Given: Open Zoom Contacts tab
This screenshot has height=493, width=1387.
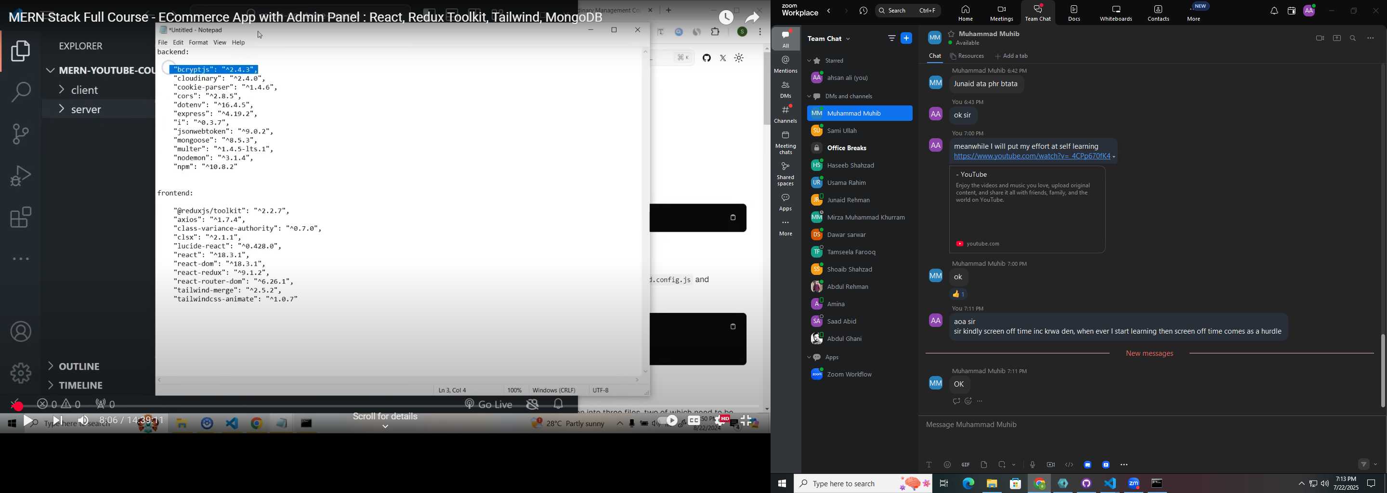Looking at the screenshot, I should 1158,13.
